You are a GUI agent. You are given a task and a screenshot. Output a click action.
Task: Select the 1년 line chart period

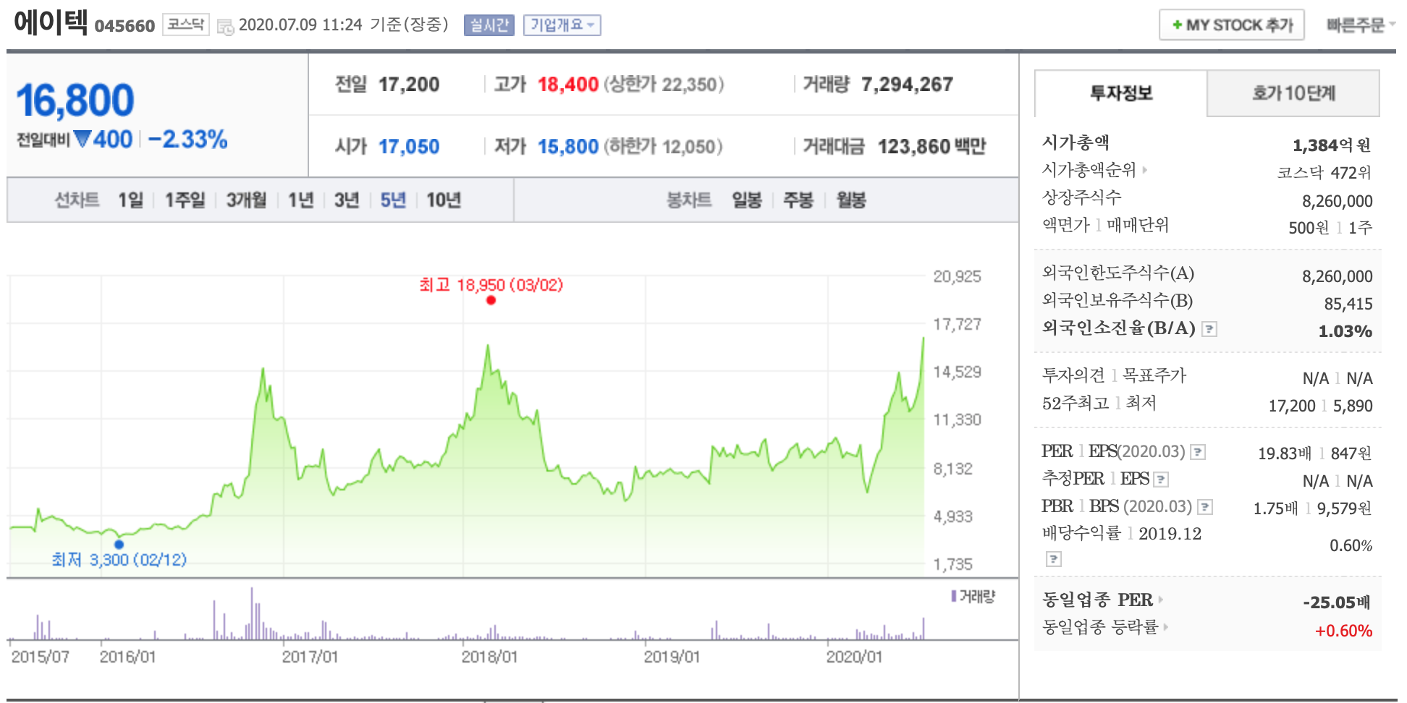click(300, 200)
